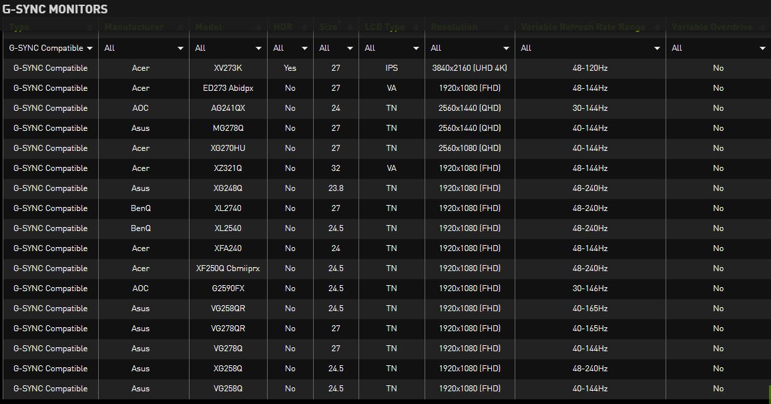This screenshot has width=771, height=404.
Task: Click the 32 size cell for XZ321Q
Action: [x=336, y=168]
